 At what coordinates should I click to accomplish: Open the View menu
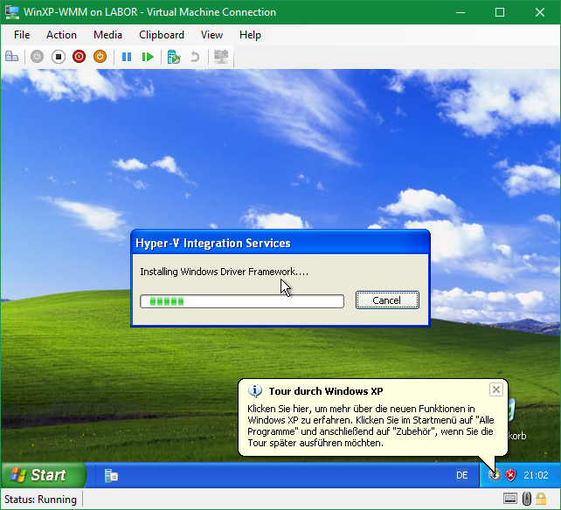pos(211,35)
